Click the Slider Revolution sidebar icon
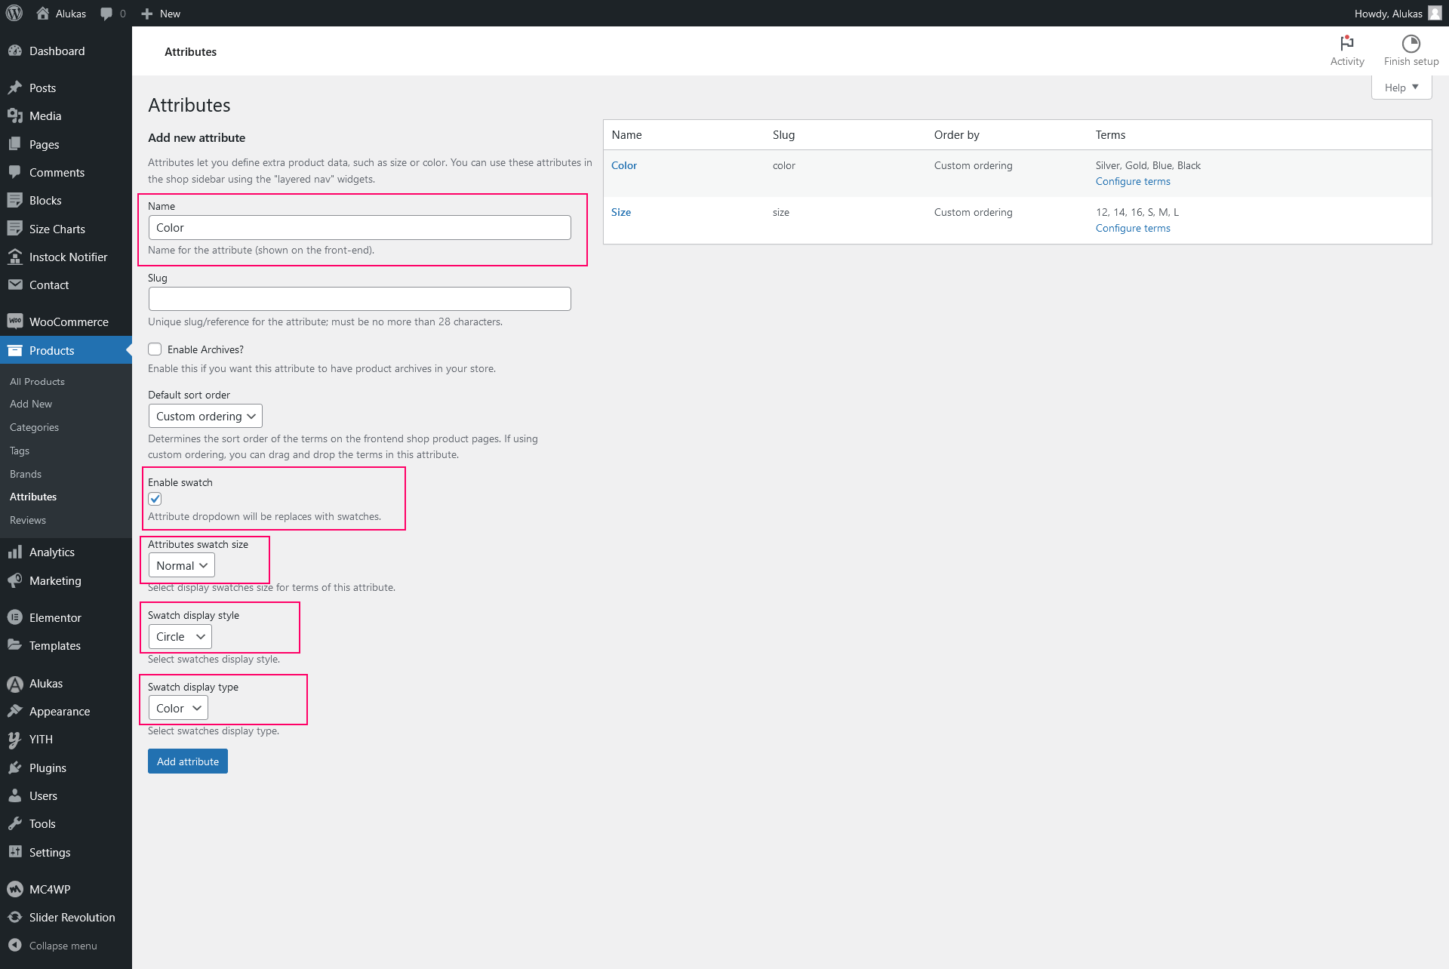1449x969 pixels. (x=15, y=917)
